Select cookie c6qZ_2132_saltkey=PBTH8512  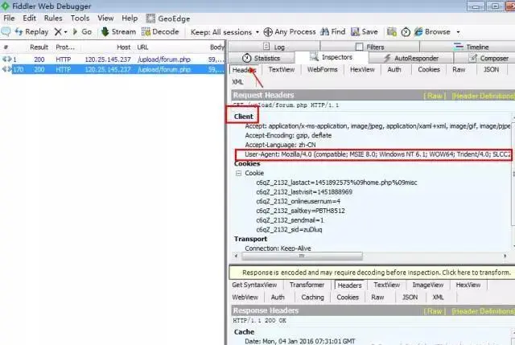coord(300,211)
